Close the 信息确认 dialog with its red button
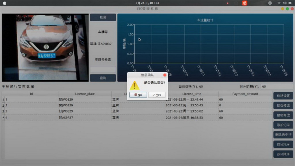The width and height of the screenshot is (295, 166). [x=165, y=75]
